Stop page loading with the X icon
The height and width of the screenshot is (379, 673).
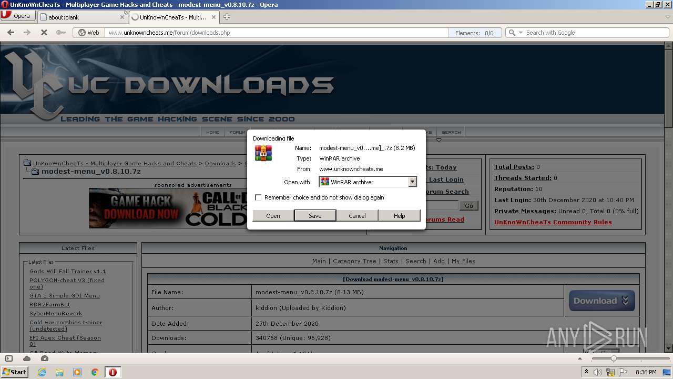pyautogui.click(x=44, y=33)
